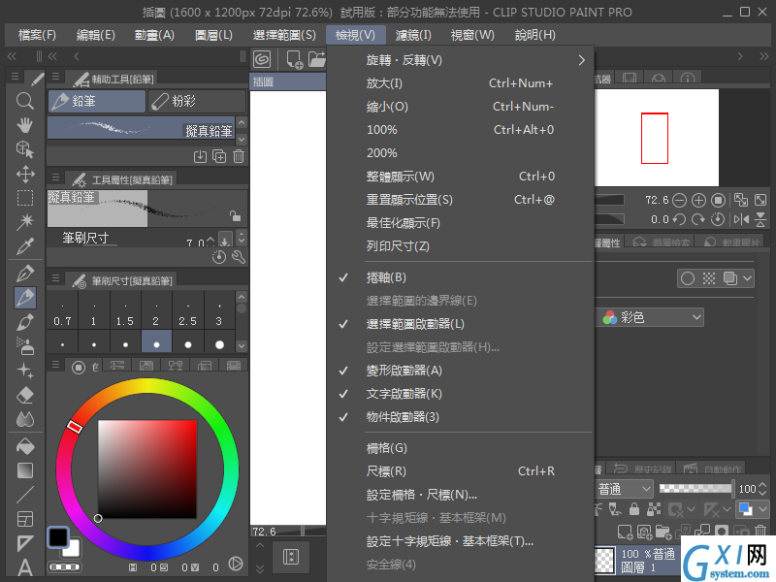The height and width of the screenshot is (582, 776).
Task: Open 濾鏡(I) menu
Action: 413,35
